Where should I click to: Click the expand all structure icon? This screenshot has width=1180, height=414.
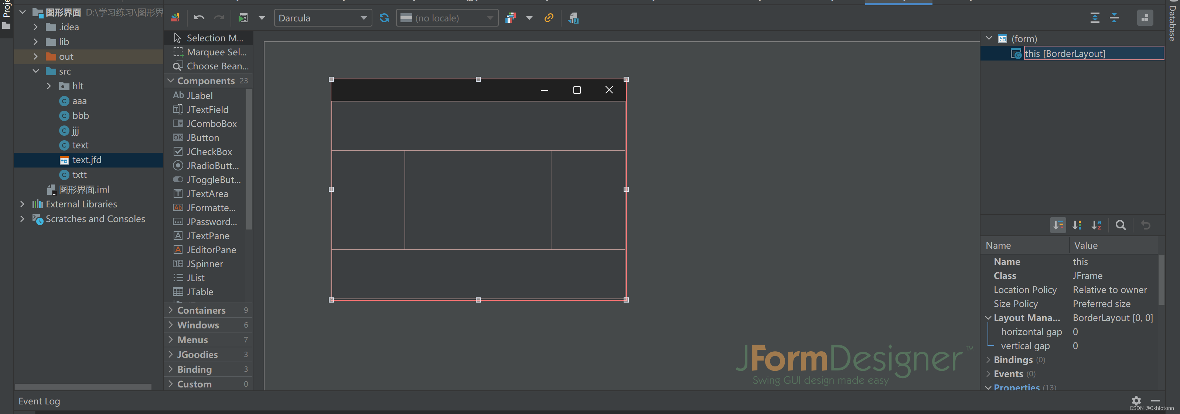click(1094, 18)
